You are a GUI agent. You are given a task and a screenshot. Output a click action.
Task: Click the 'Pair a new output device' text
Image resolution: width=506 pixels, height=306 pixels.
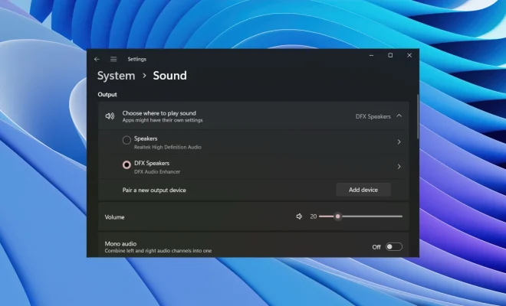coord(154,190)
